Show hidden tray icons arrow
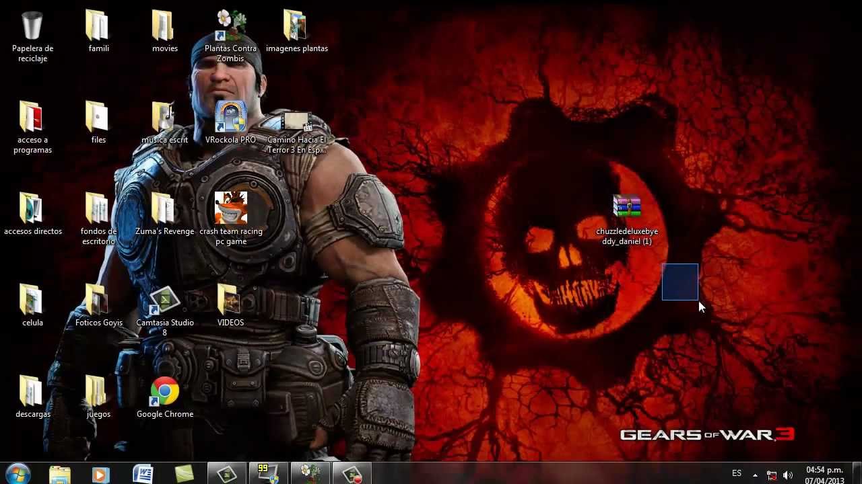The width and height of the screenshot is (862, 484). tap(755, 475)
